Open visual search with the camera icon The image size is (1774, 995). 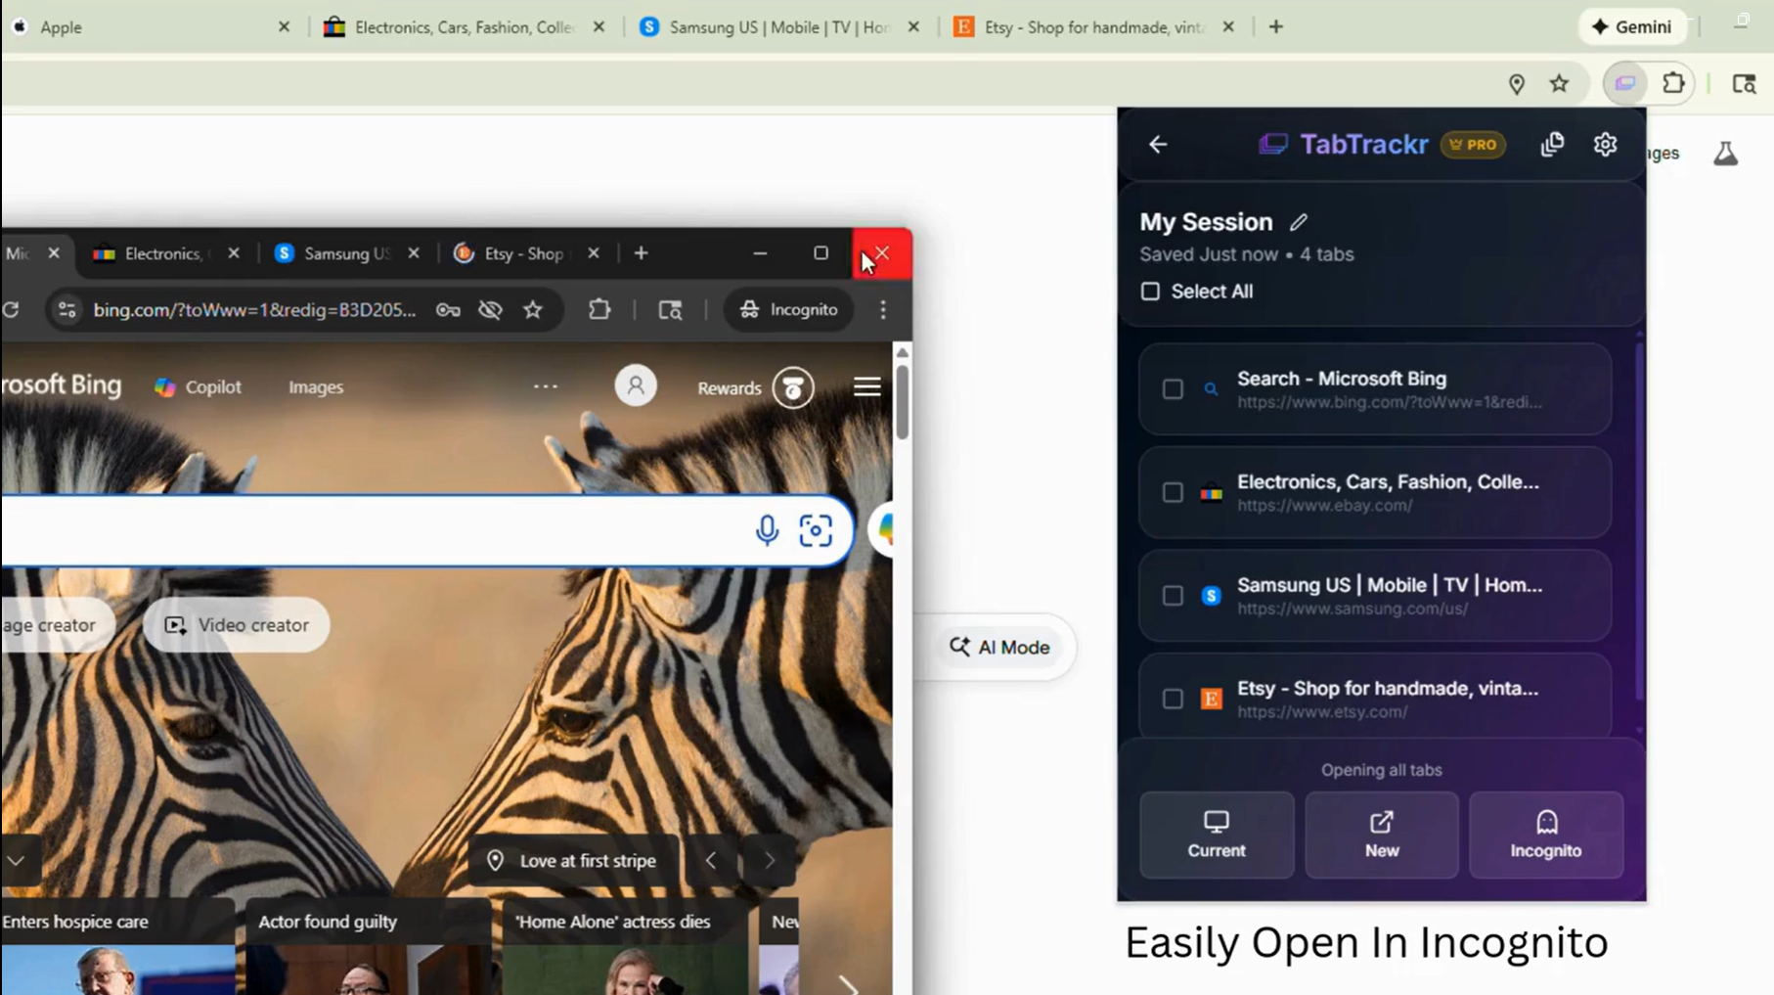(816, 530)
